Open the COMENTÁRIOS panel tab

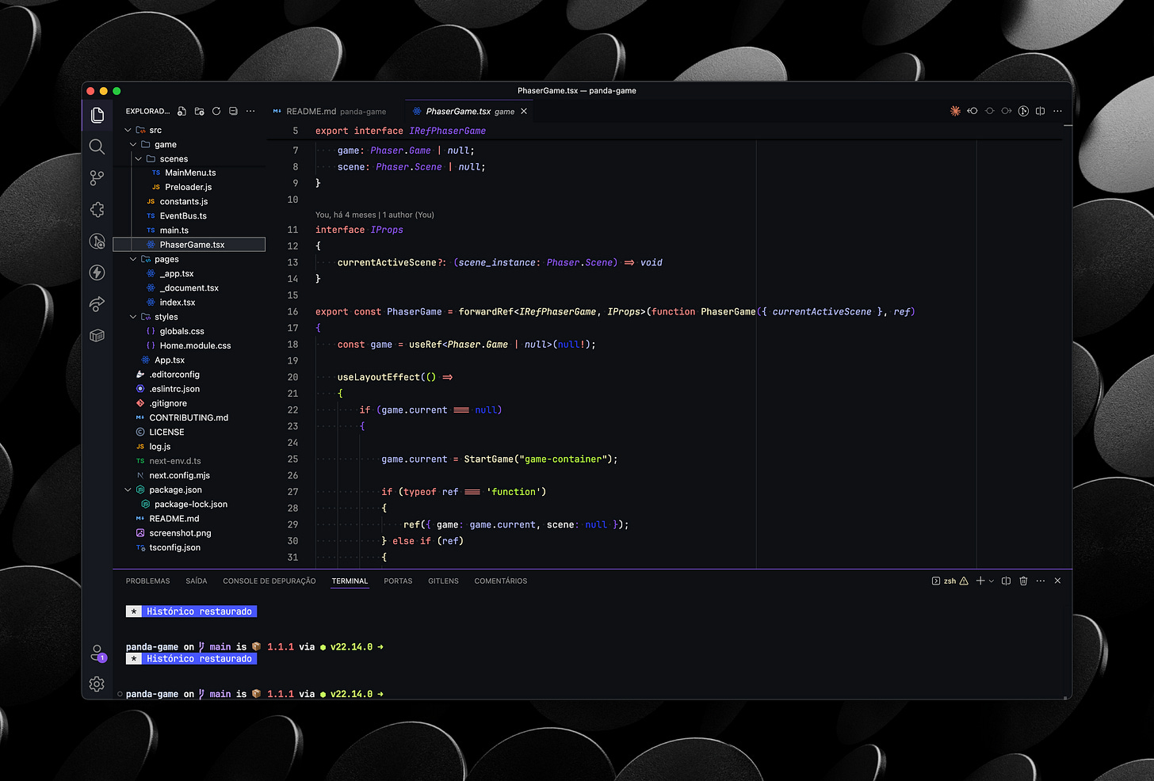[501, 581]
